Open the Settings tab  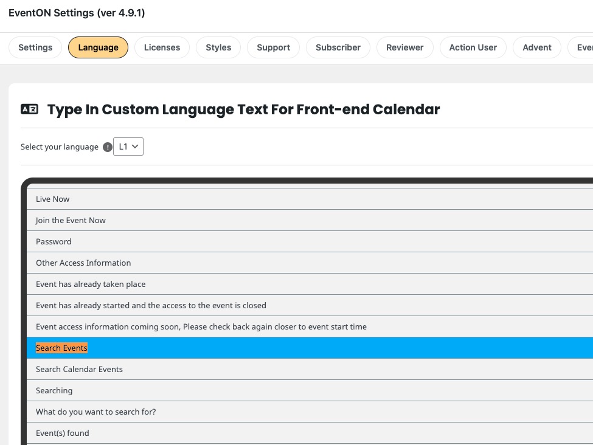point(35,47)
